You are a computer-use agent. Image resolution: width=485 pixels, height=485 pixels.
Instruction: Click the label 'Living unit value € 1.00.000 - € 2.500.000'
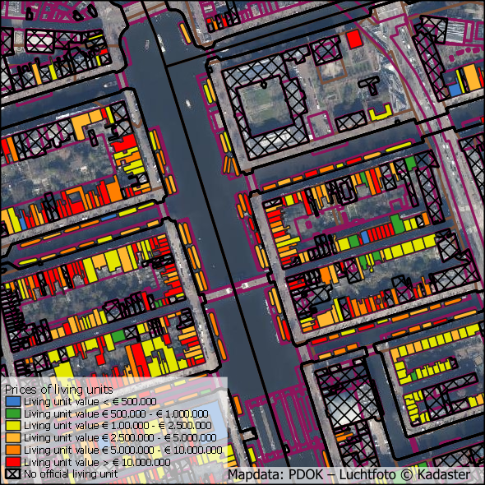118,426
